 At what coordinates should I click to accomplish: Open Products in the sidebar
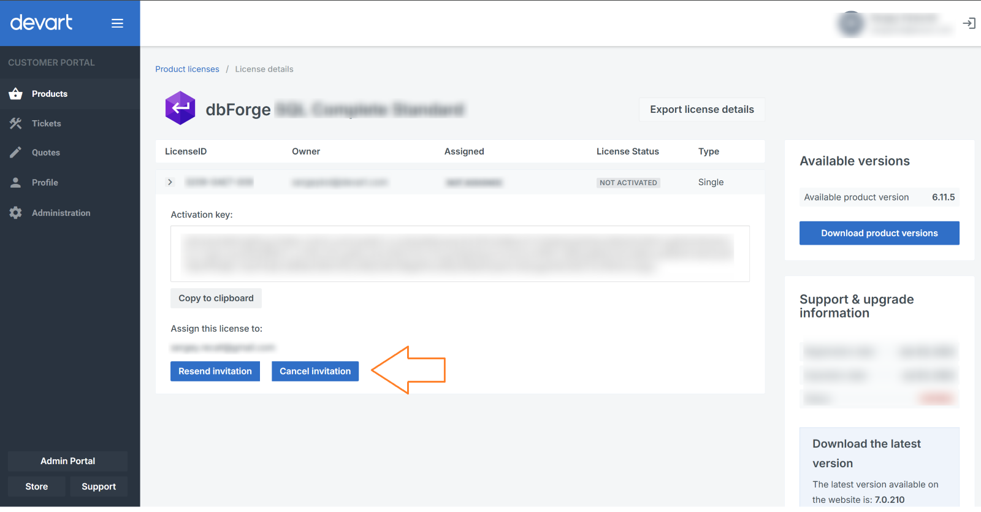click(x=70, y=94)
